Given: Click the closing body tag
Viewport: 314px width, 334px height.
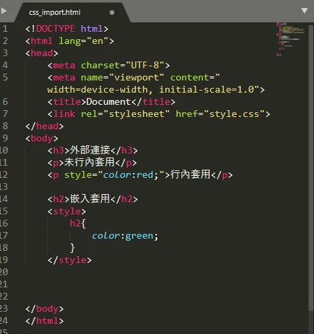Looking at the screenshot, I should tap(45, 309).
